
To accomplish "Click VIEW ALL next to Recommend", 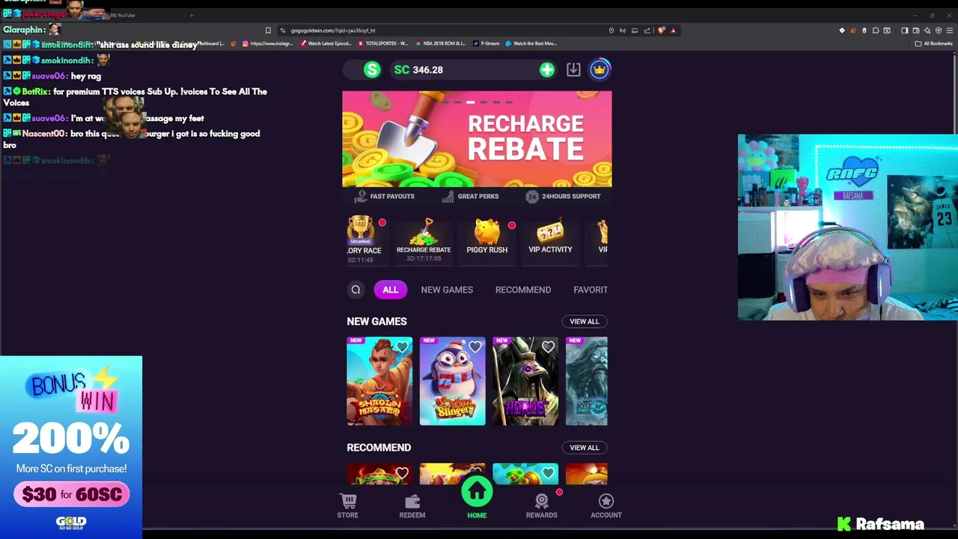I will [585, 448].
